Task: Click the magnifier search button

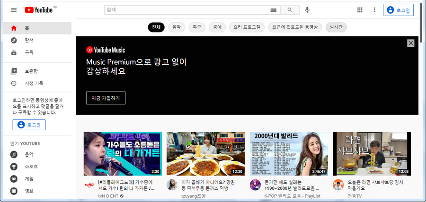Action: 290,10
